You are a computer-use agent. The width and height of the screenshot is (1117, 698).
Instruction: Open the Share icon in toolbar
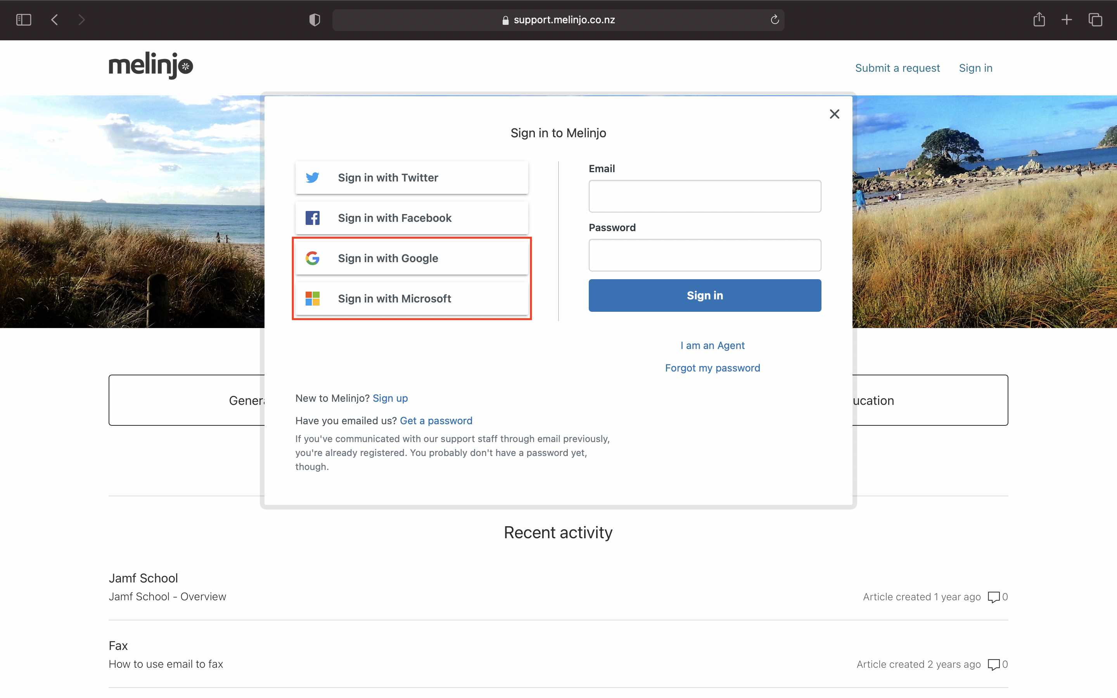pos(1039,19)
